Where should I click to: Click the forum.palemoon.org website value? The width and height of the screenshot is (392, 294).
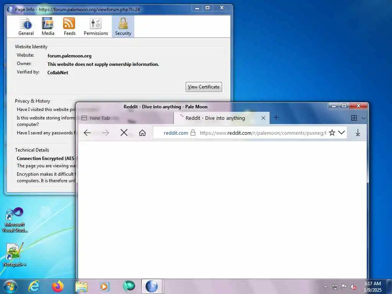[x=70, y=56]
